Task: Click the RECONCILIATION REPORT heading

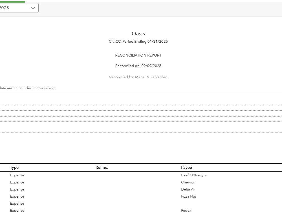Action: tap(138, 55)
